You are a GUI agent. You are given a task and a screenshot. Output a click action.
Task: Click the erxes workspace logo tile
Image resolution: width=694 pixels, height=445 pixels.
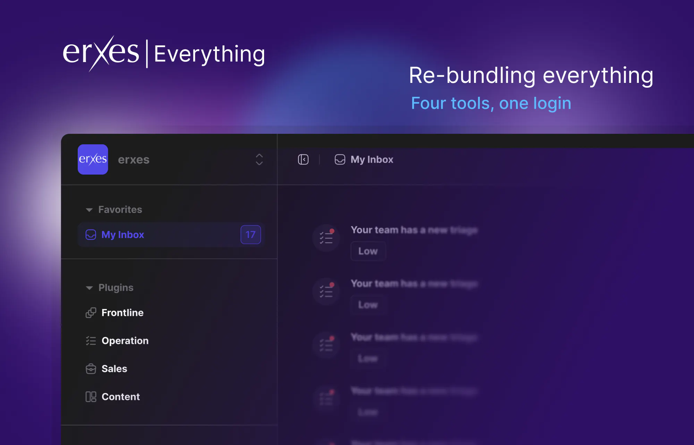[93, 159]
